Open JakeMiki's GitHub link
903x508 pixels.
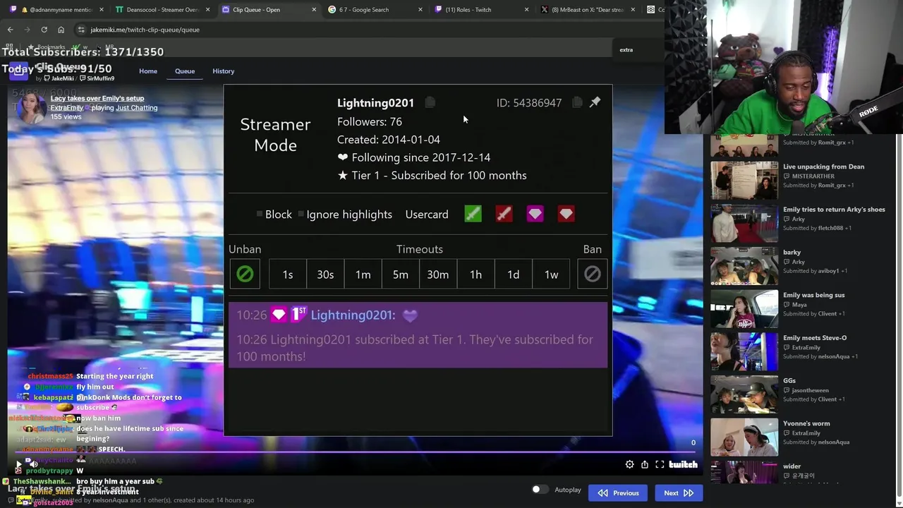(x=59, y=78)
